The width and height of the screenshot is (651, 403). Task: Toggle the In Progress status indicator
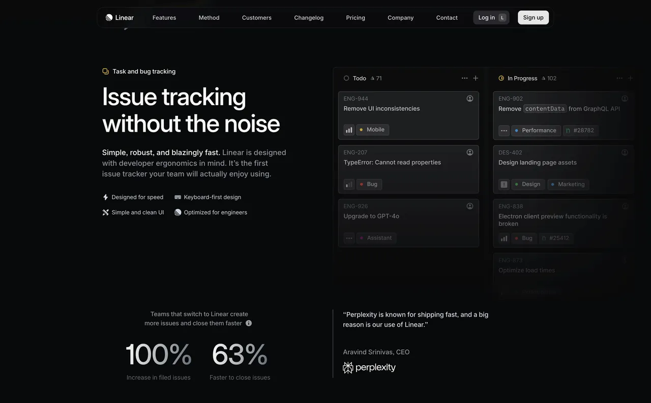(502, 78)
